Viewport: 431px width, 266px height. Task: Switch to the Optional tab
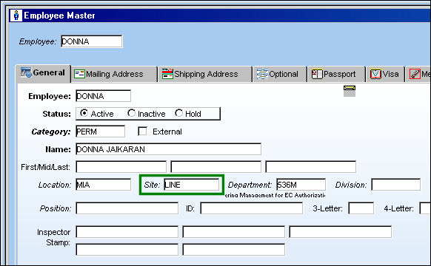click(x=280, y=74)
